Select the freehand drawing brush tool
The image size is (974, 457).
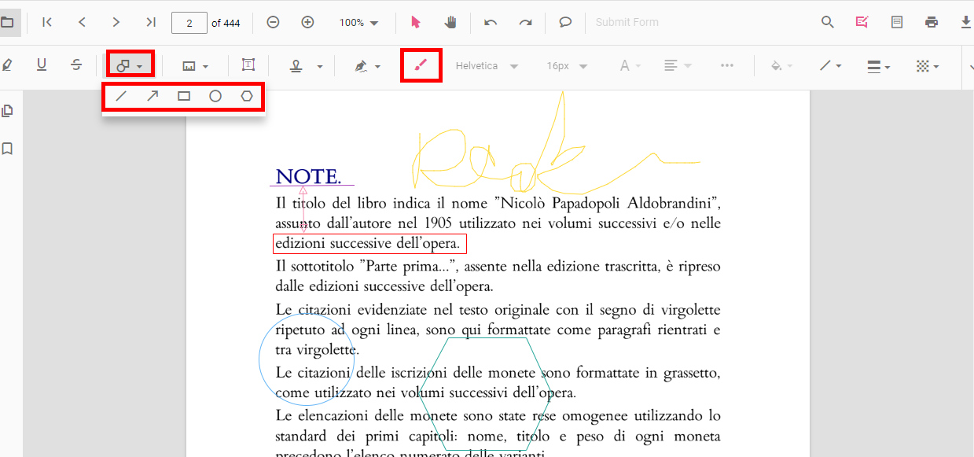point(421,64)
